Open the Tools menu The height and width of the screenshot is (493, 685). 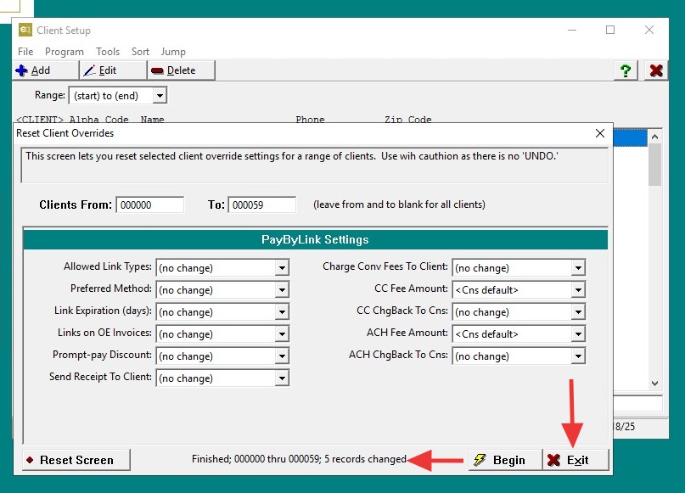pos(108,52)
